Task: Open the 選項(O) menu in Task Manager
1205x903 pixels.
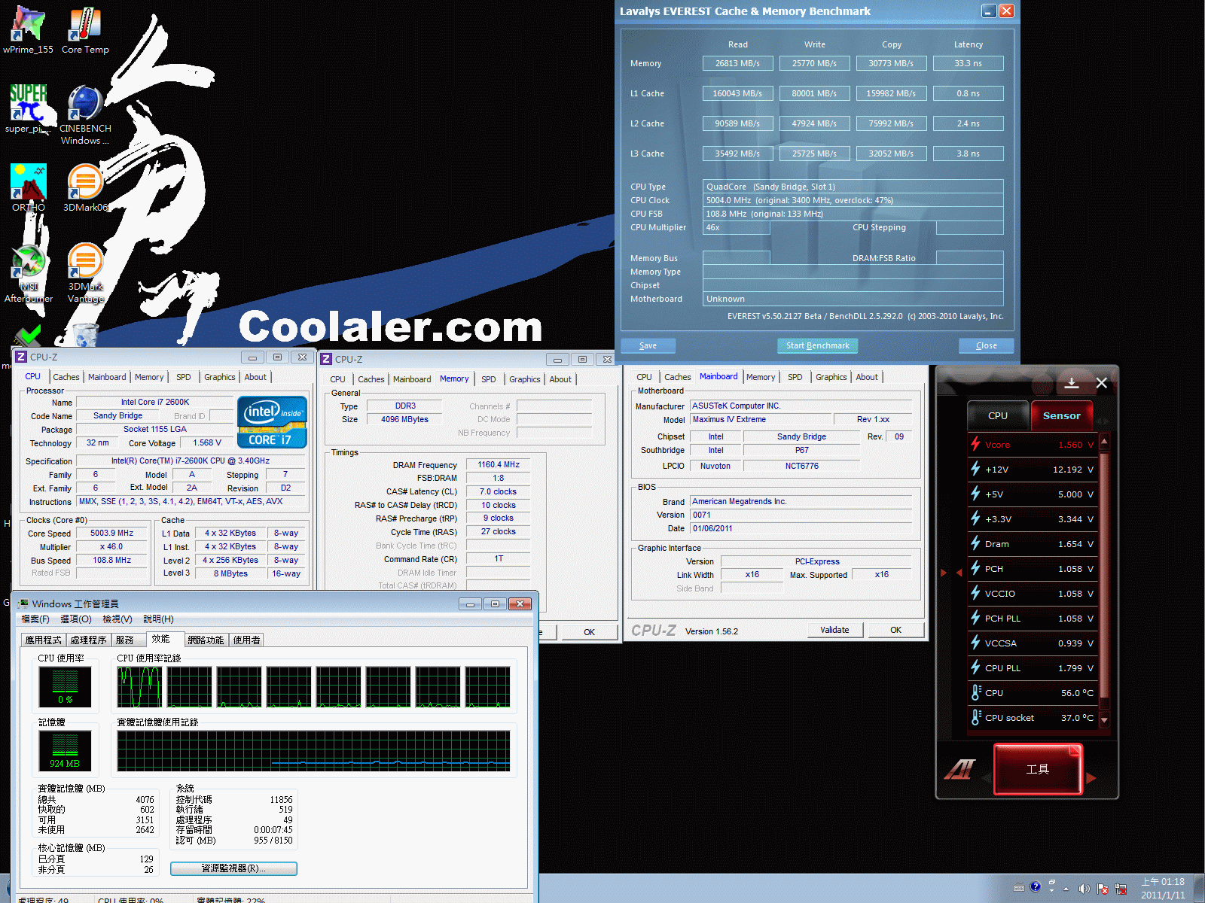Action: pos(76,619)
